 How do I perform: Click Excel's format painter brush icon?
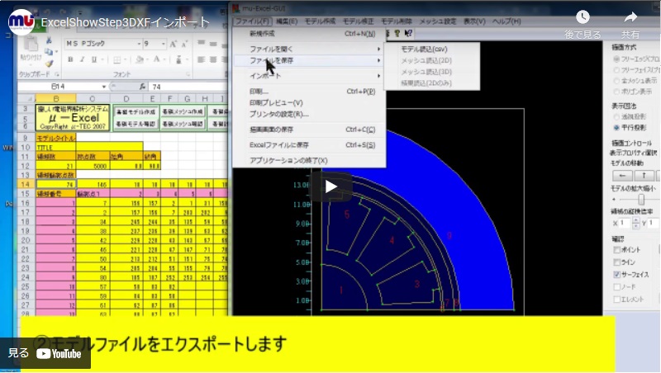(49, 64)
